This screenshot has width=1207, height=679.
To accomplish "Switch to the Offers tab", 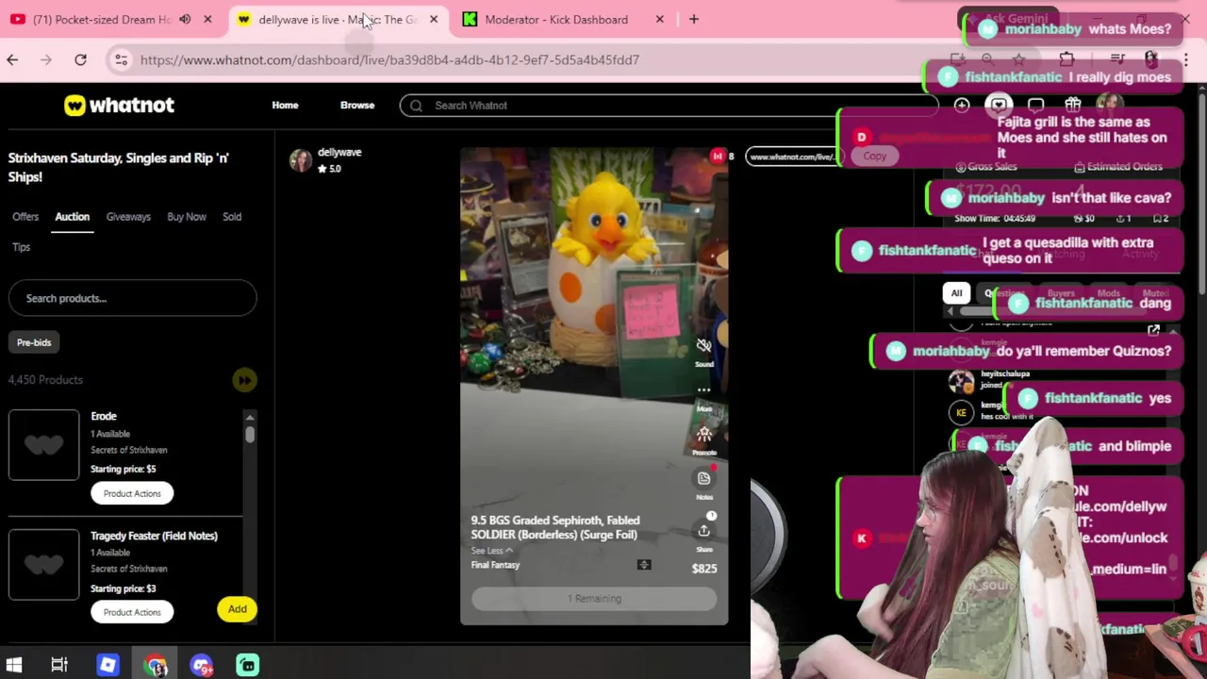I will [x=25, y=217].
